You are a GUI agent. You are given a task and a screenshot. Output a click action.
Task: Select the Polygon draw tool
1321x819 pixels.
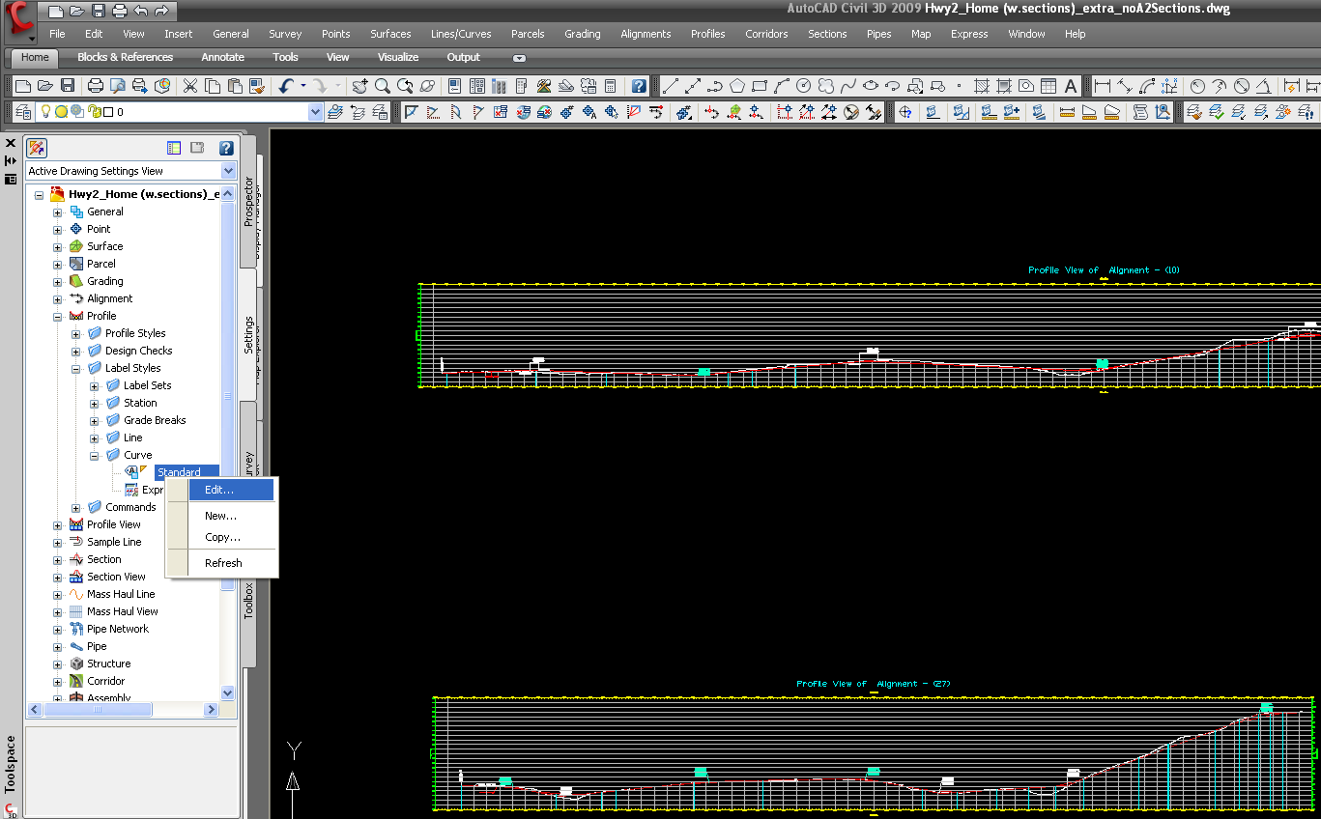click(737, 86)
